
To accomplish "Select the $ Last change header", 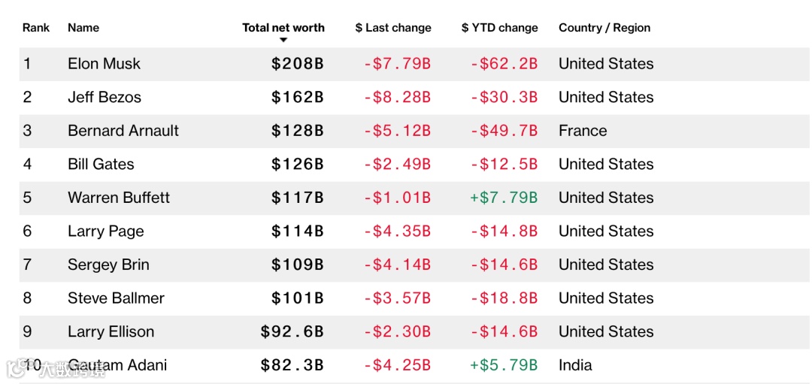I will point(393,28).
